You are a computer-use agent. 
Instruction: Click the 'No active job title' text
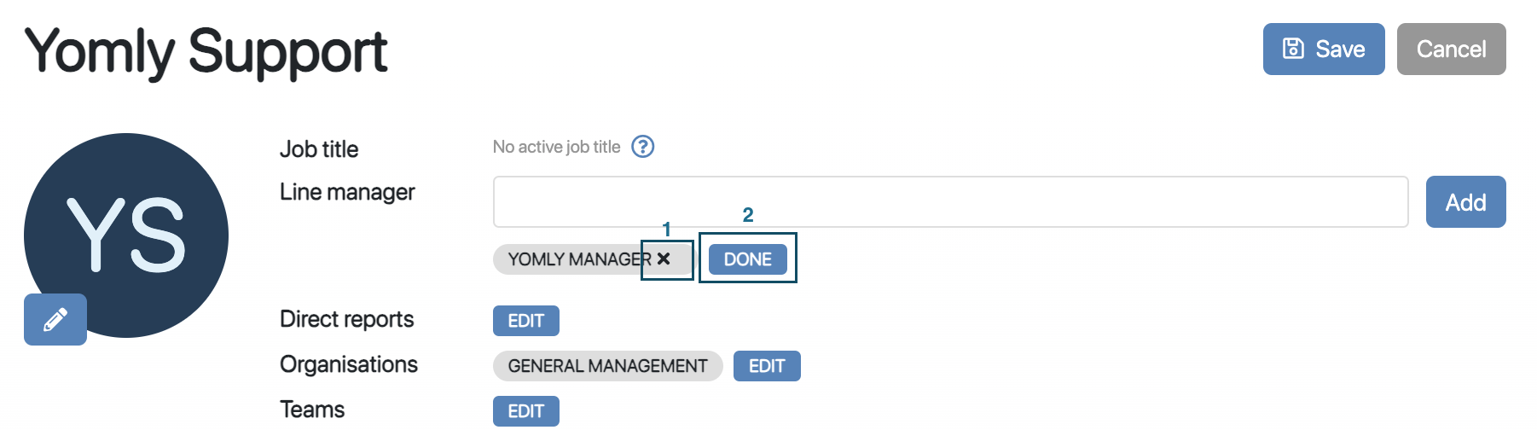[x=556, y=147]
